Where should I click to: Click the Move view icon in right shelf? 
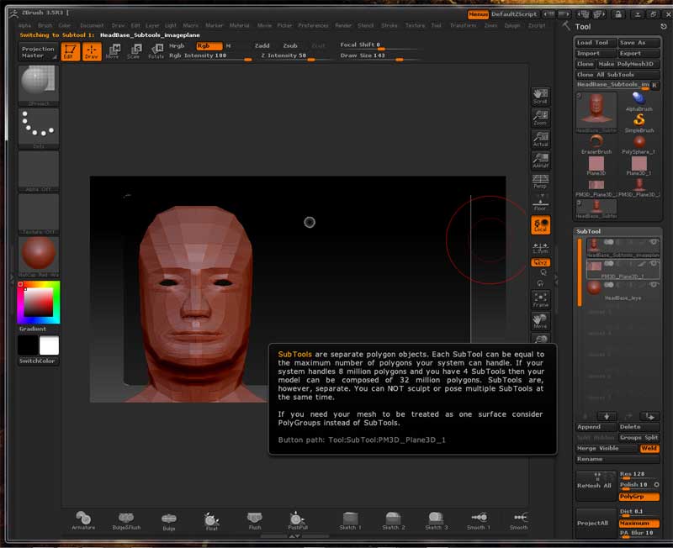coord(540,321)
